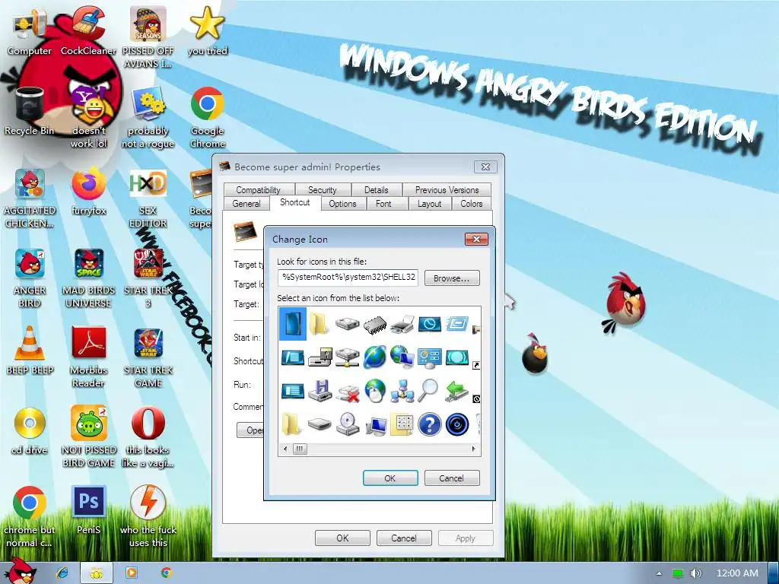Viewport: 779px width, 584px height.
Task: Open the media player taskbar icon
Action: (132, 573)
